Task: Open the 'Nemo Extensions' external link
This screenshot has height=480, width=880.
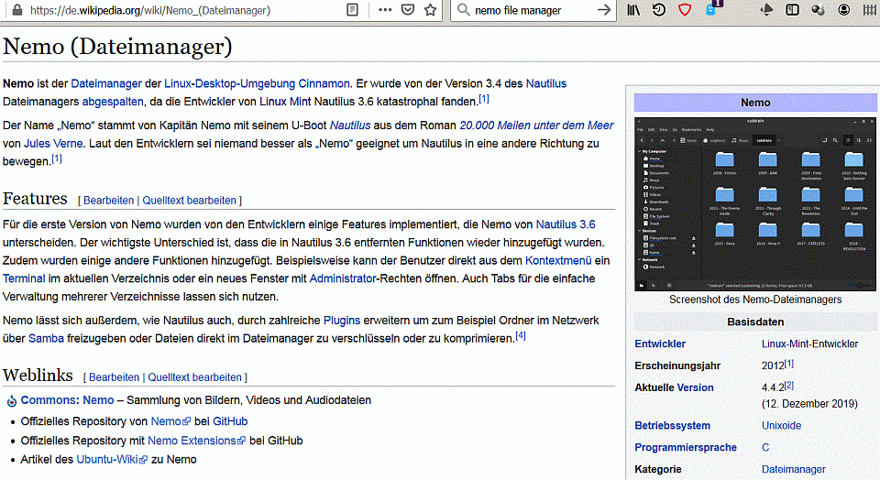Action: 196,441
